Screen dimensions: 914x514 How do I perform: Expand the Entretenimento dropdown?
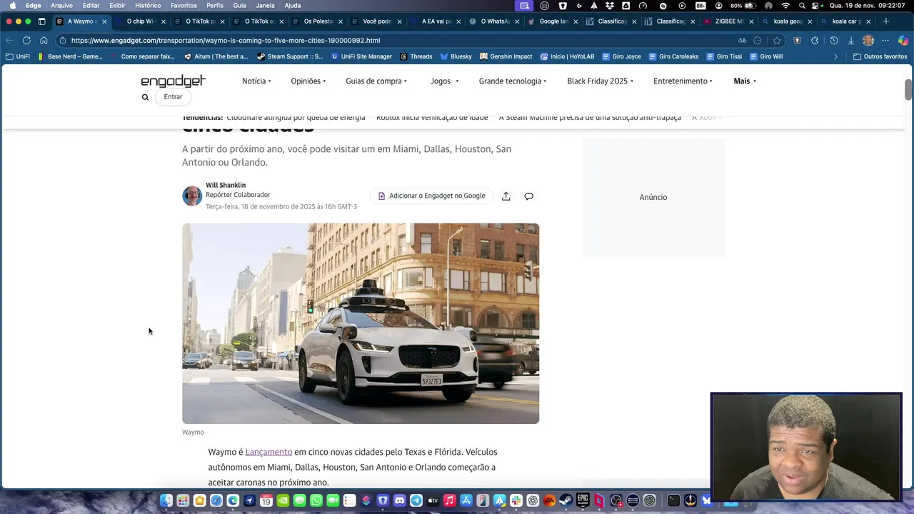click(x=683, y=81)
